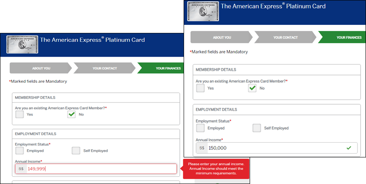
Task: Uncheck No for existing Card Member in the error form
Action: pyautogui.click(x=72, y=114)
